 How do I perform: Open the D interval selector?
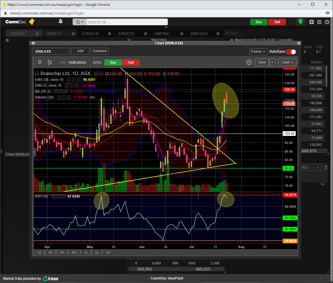tap(40, 62)
